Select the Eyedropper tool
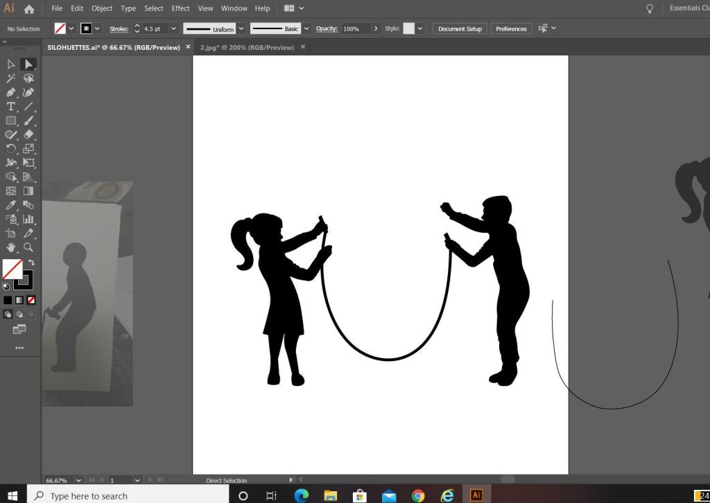 pyautogui.click(x=11, y=205)
